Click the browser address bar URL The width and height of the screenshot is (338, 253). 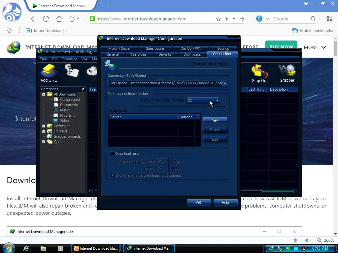[x=141, y=19]
